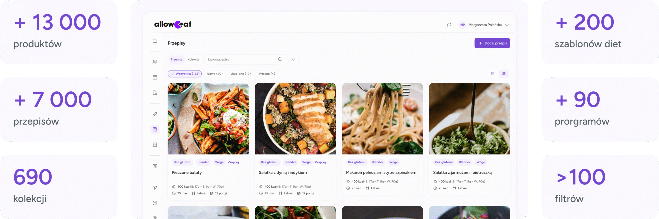
Task: Click the search magnifier icon
Action: tap(280, 59)
